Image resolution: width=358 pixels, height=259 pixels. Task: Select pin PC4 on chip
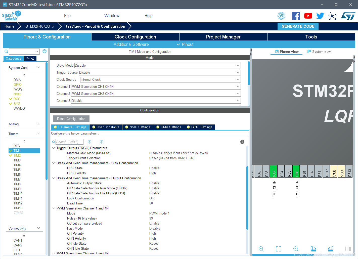point(281,171)
